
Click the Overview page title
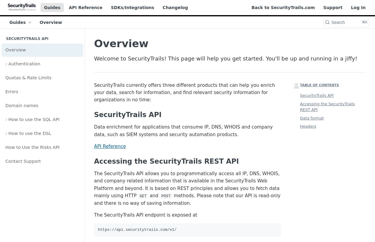pos(121,44)
